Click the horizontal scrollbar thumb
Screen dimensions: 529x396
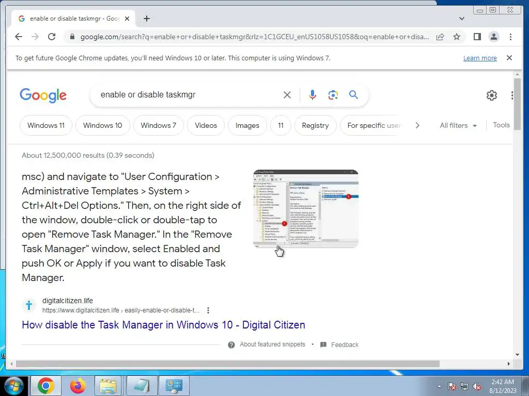(x=228, y=364)
